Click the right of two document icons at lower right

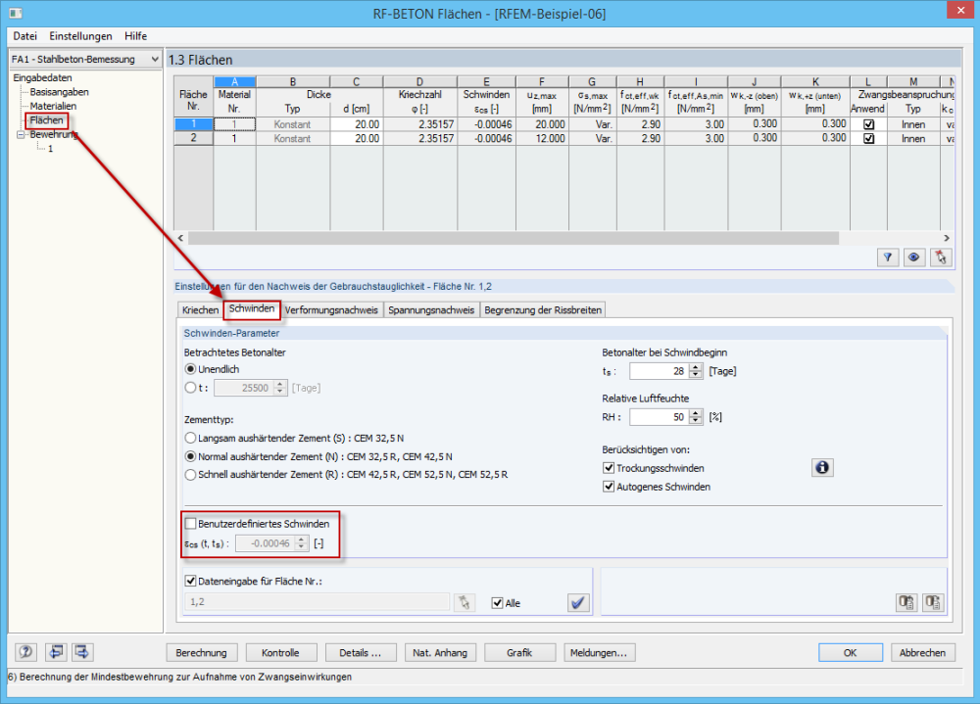[933, 602]
